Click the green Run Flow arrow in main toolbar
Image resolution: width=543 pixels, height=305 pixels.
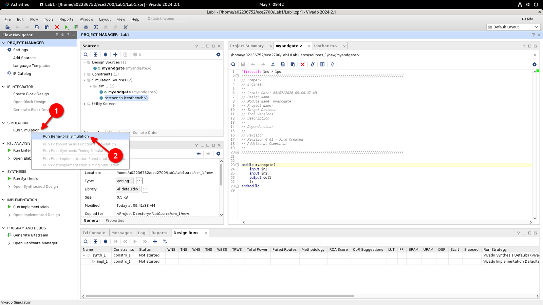pos(67,27)
